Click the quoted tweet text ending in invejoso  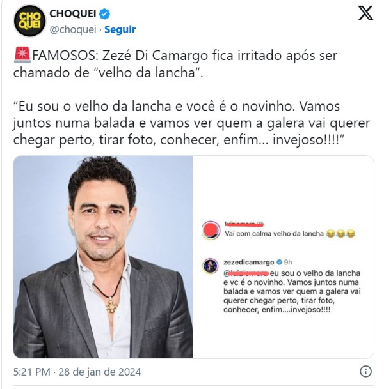[191, 123]
